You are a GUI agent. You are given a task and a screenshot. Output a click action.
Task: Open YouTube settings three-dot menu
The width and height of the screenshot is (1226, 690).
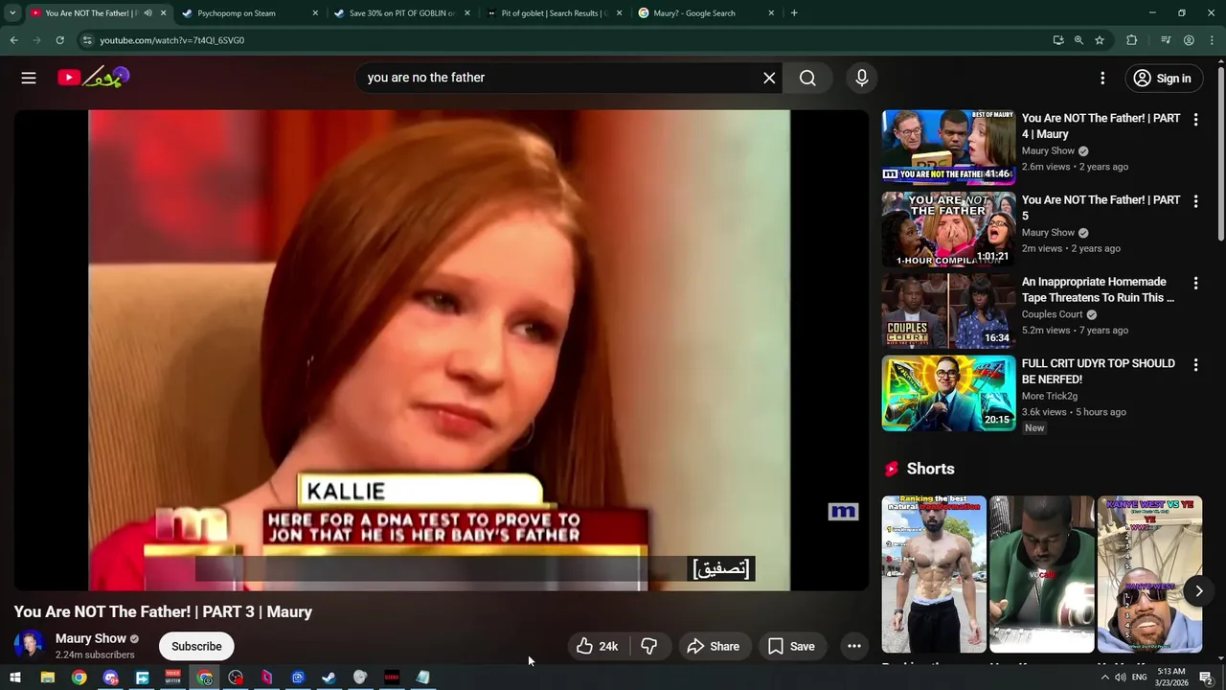(x=1102, y=79)
